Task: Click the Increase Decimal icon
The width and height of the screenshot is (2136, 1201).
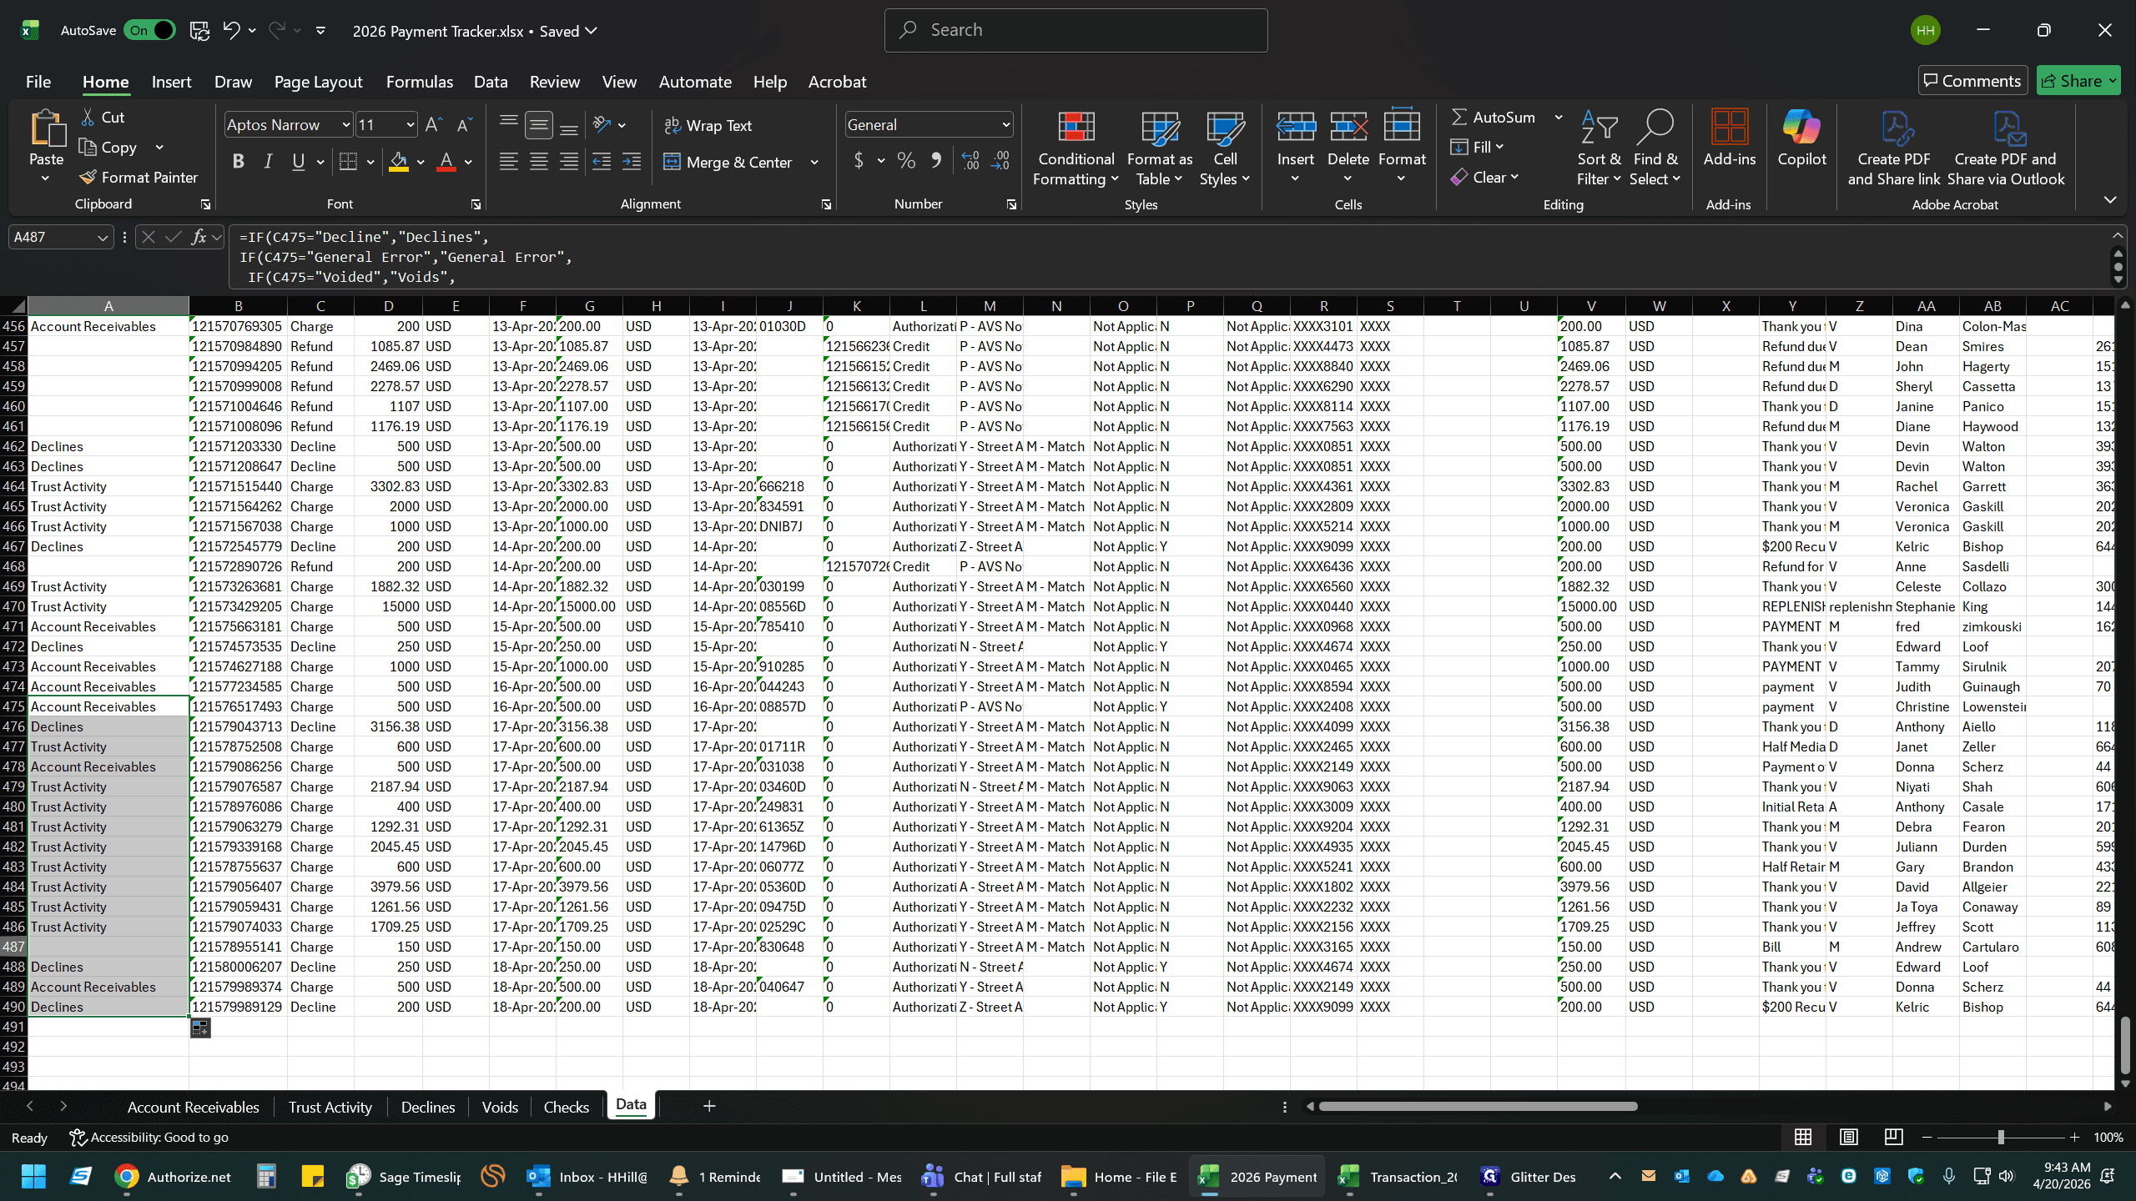Action: [x=970, y=161]
